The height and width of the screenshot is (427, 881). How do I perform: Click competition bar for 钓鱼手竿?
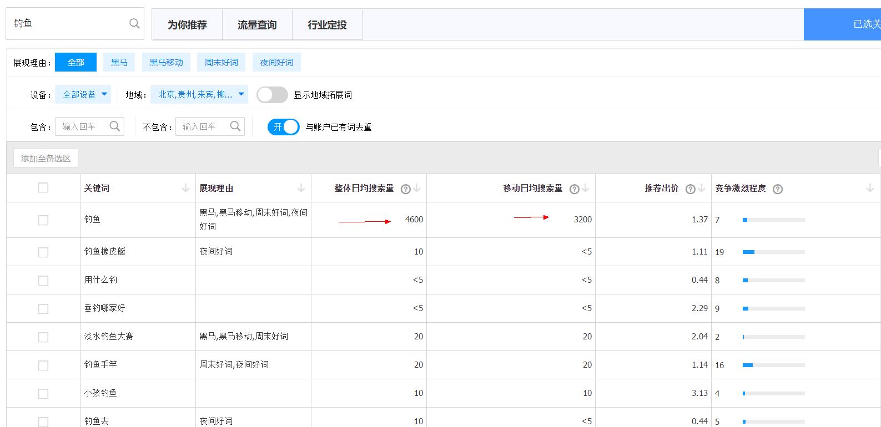(x=774, y=365)
